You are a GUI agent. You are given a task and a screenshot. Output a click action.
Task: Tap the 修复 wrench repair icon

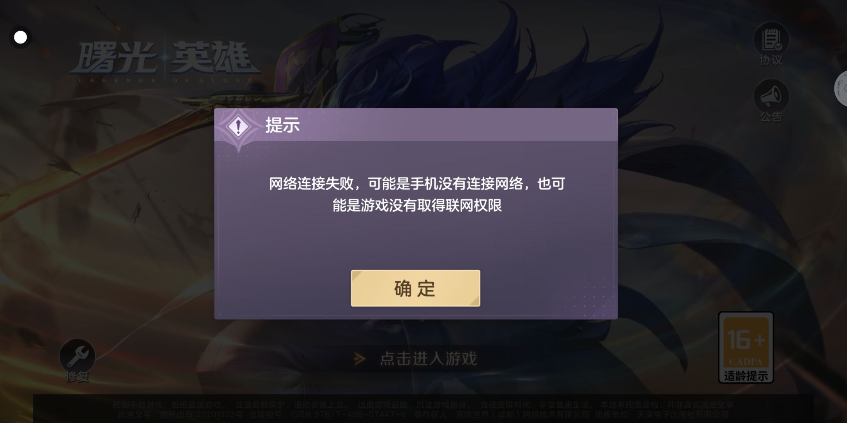[77, 356]
